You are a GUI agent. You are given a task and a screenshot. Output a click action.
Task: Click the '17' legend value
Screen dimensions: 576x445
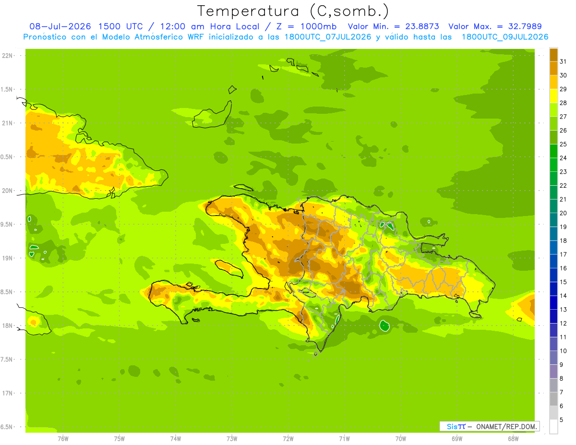click(x=563, y=254)
